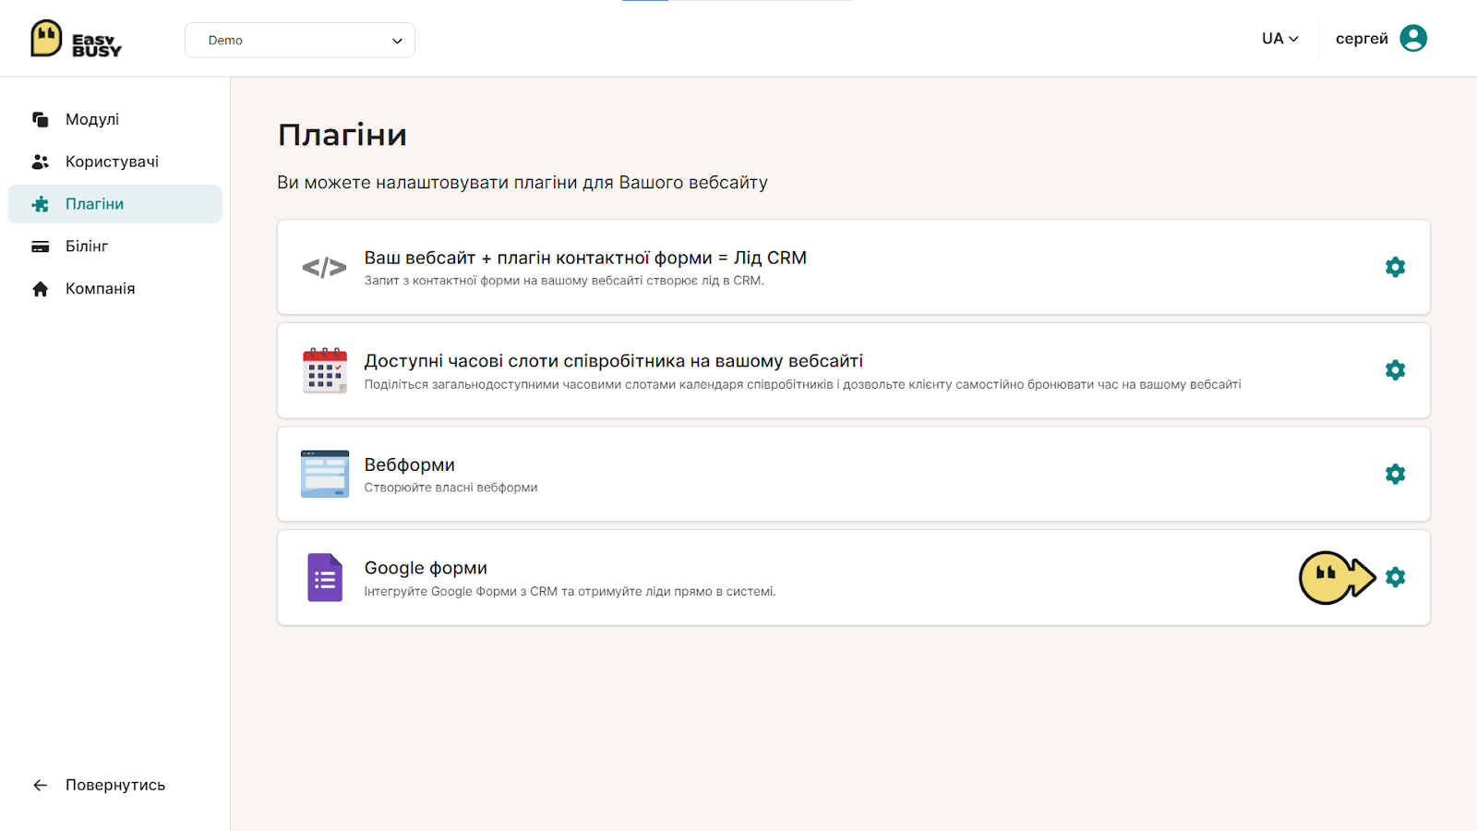Click 'Ви можете налаштовувати плагіни' subtitle
Image resolution: width=1477 pixels, height=831 pixels.
[522, 183]
